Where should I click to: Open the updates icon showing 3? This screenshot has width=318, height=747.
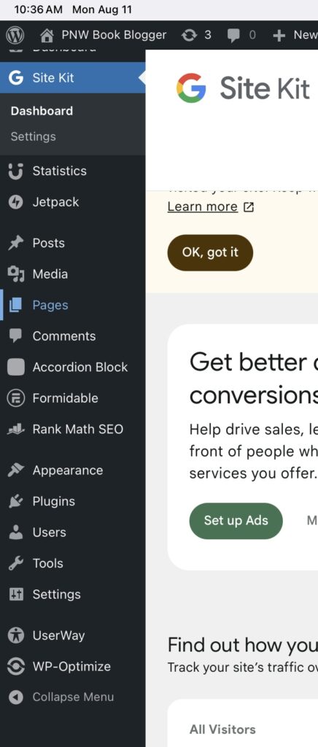coord(190,35)
